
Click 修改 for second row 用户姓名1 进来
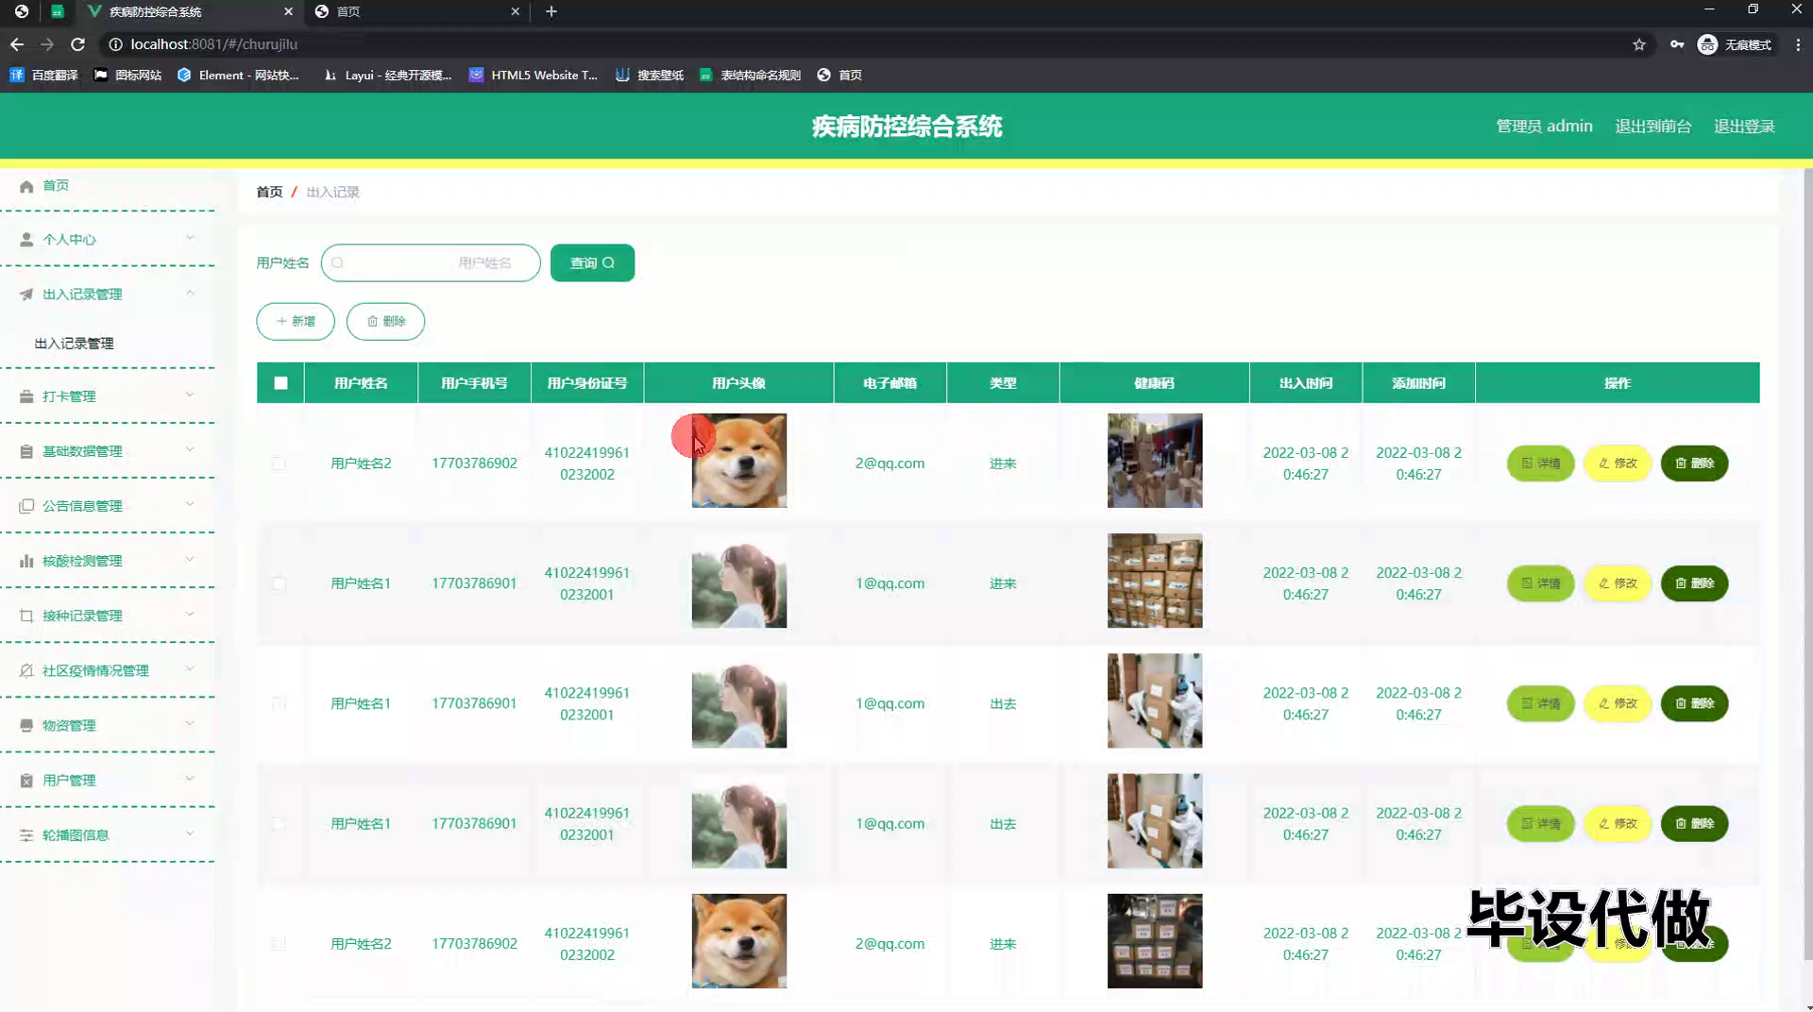coord(1618,582)
